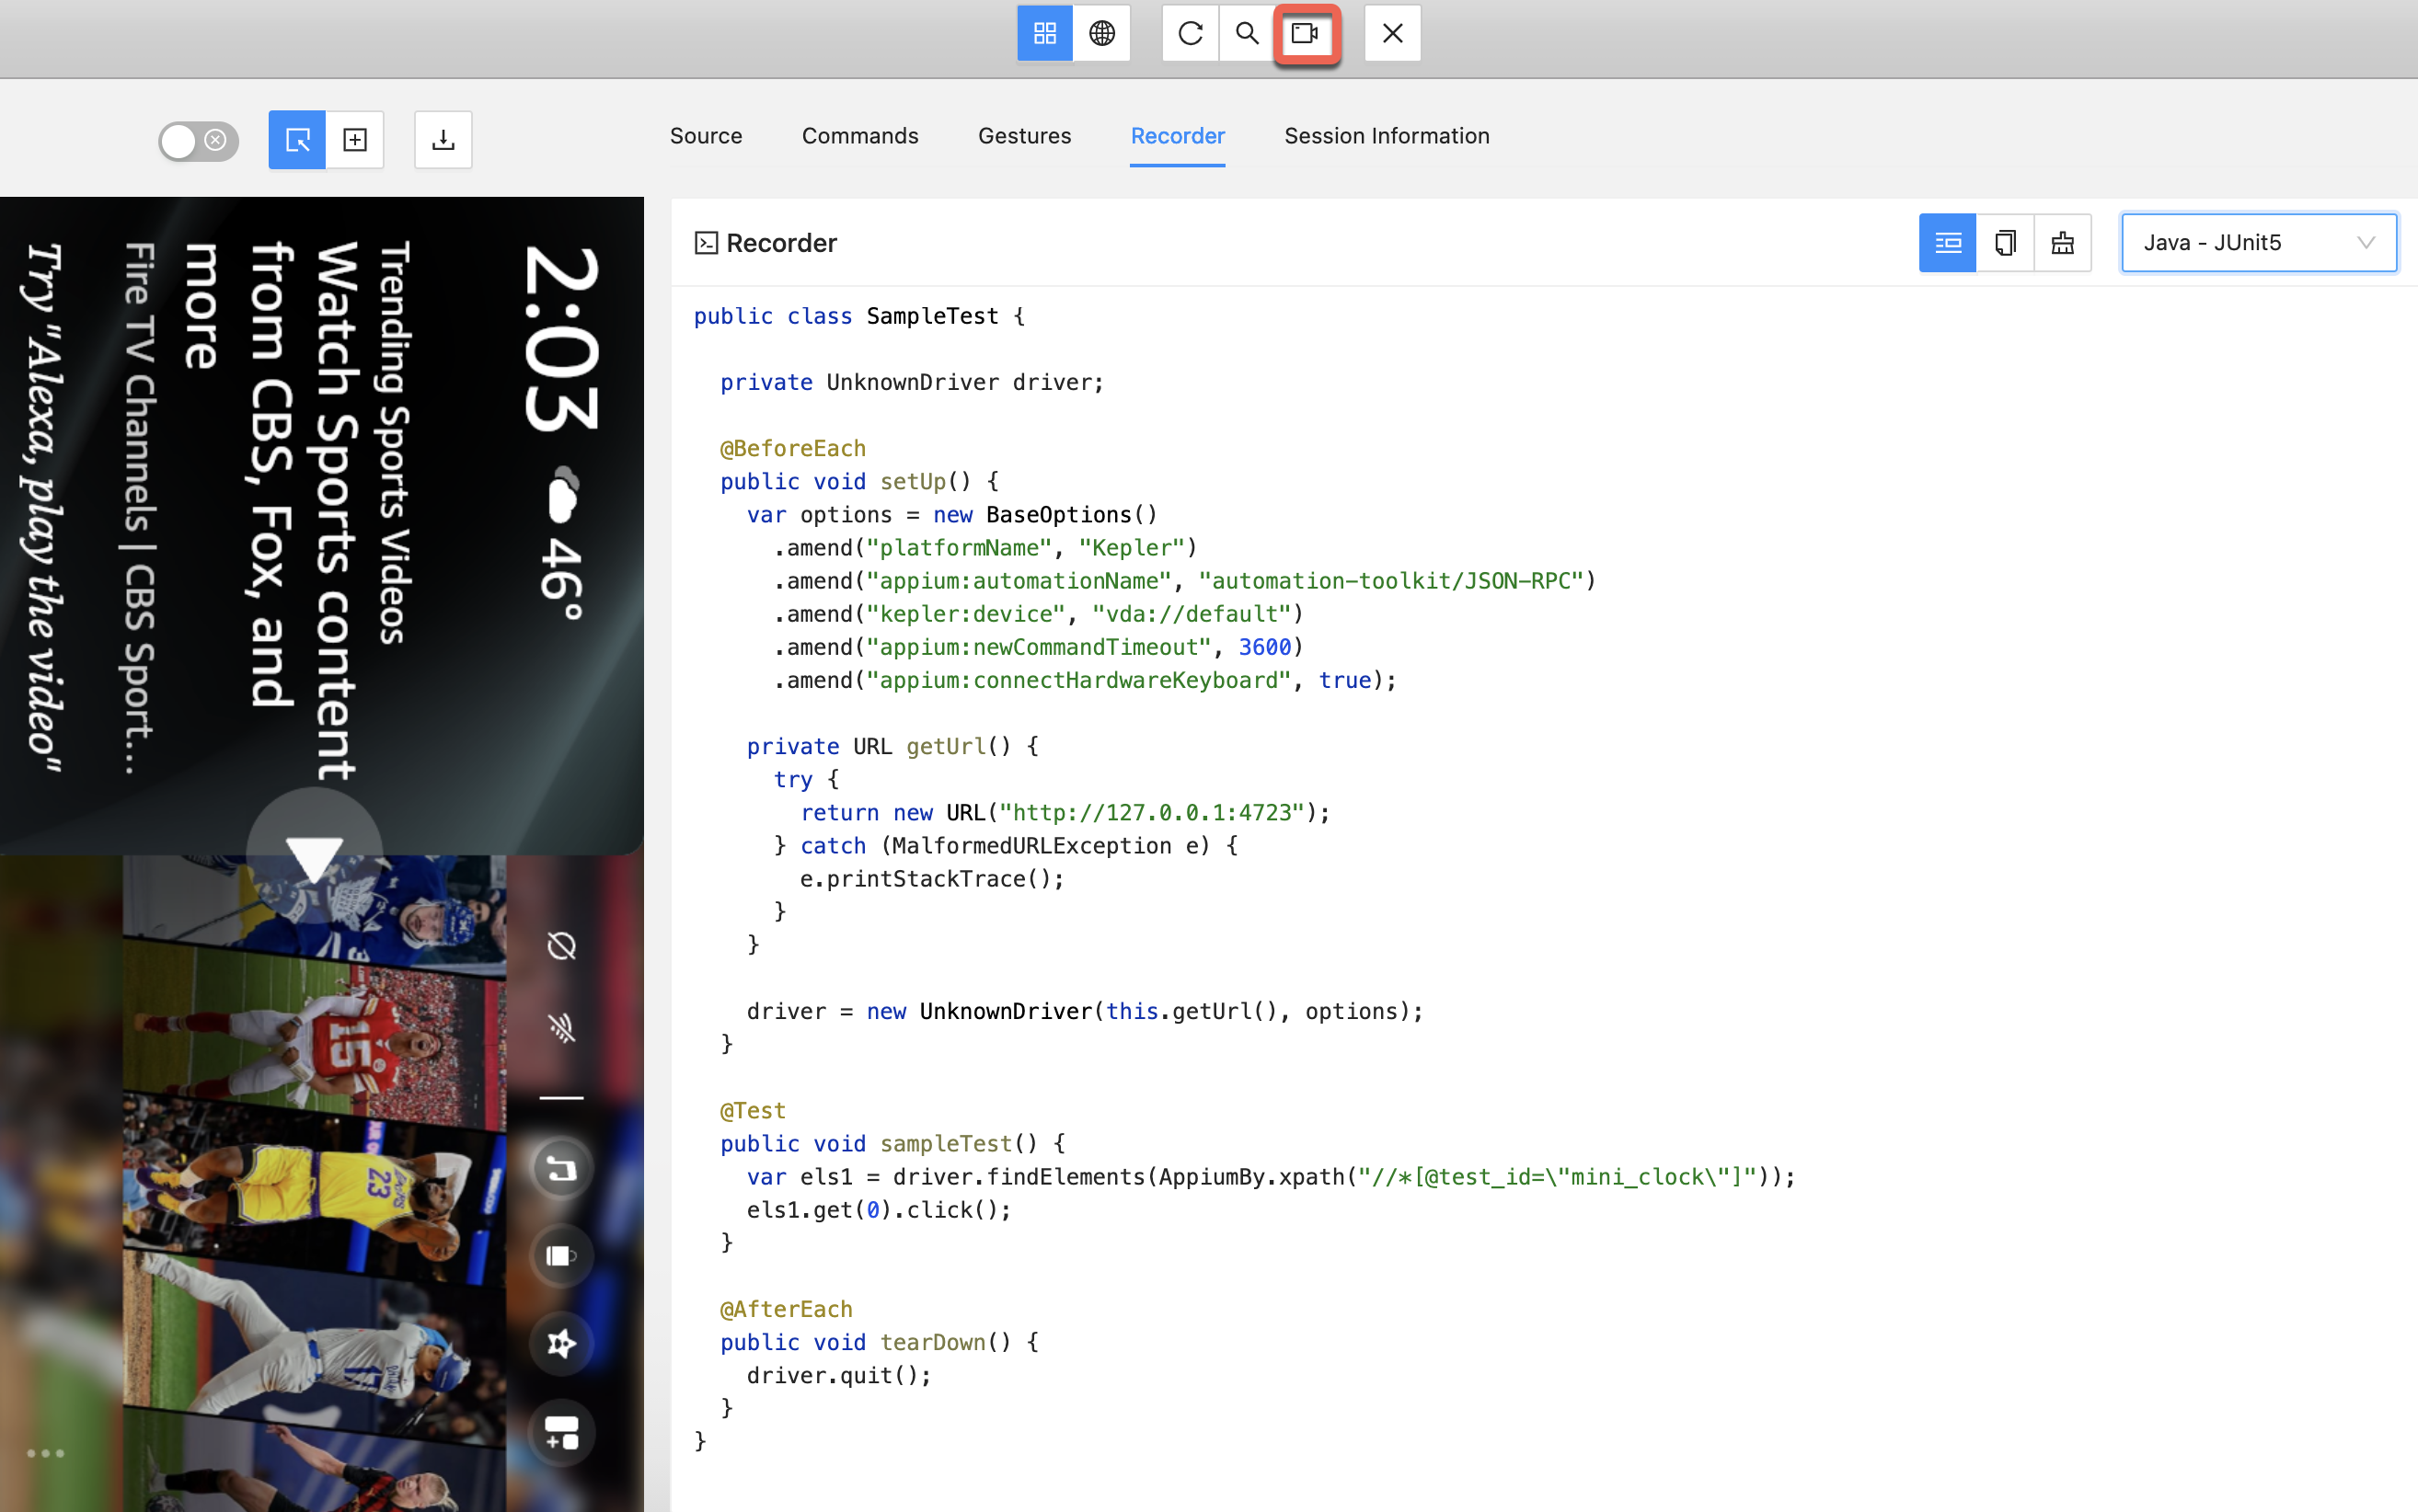Switch to the Commands tab
The height and width of the screenshot is (1512, 2418).
(x=859, y=136)
